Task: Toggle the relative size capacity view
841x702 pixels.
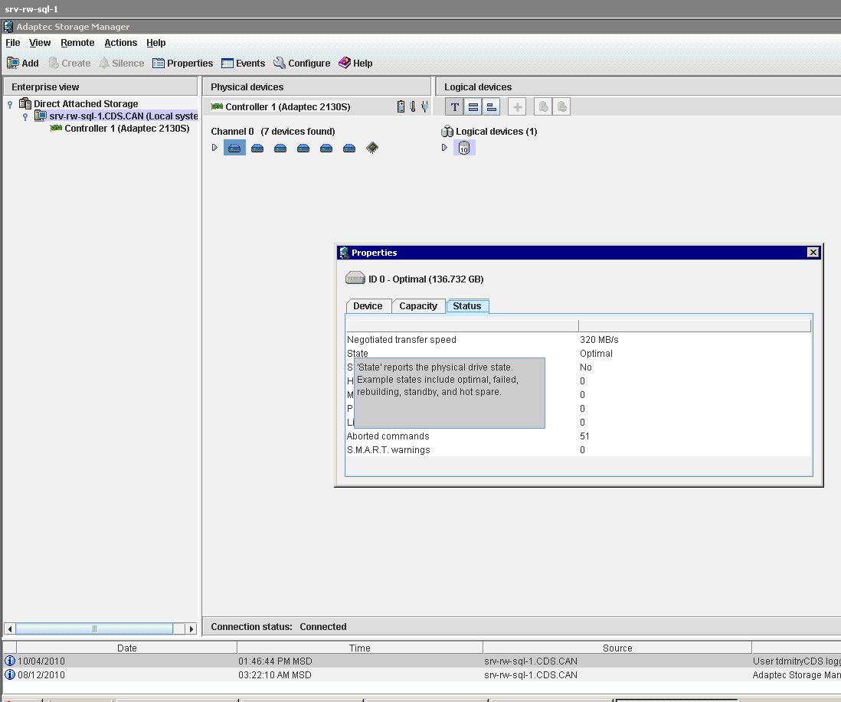Action: (491, 107)
